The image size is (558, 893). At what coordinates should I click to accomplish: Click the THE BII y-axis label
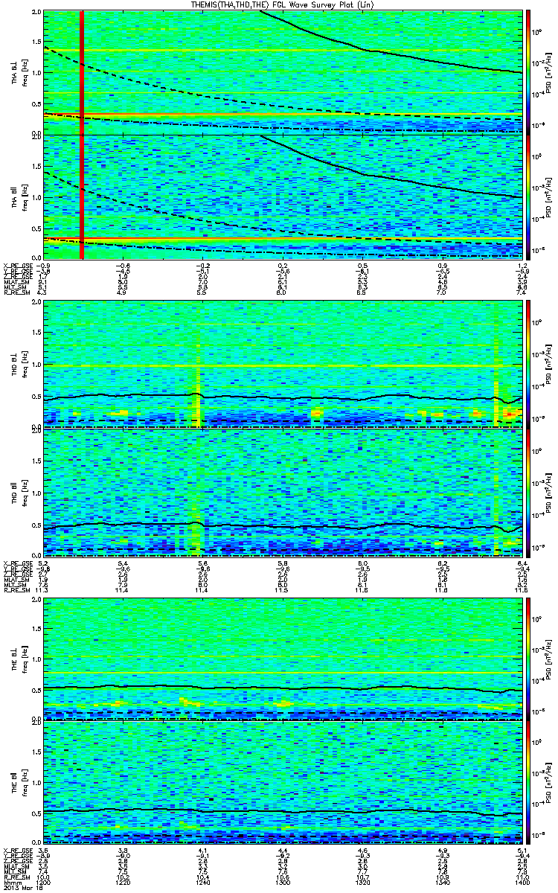[x=14, y=783]
